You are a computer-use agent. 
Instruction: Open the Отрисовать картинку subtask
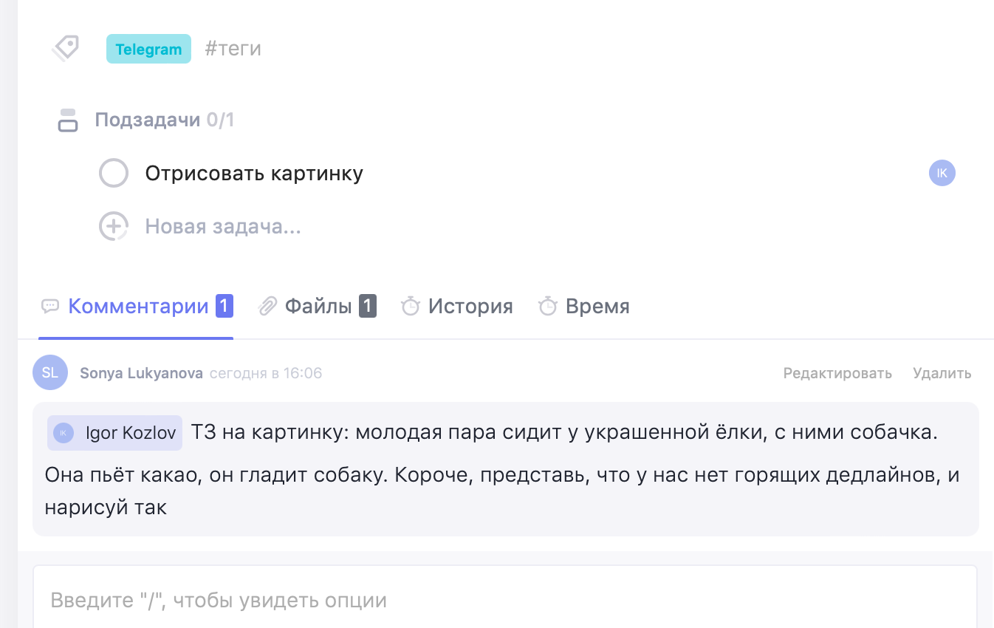[254, 174]
